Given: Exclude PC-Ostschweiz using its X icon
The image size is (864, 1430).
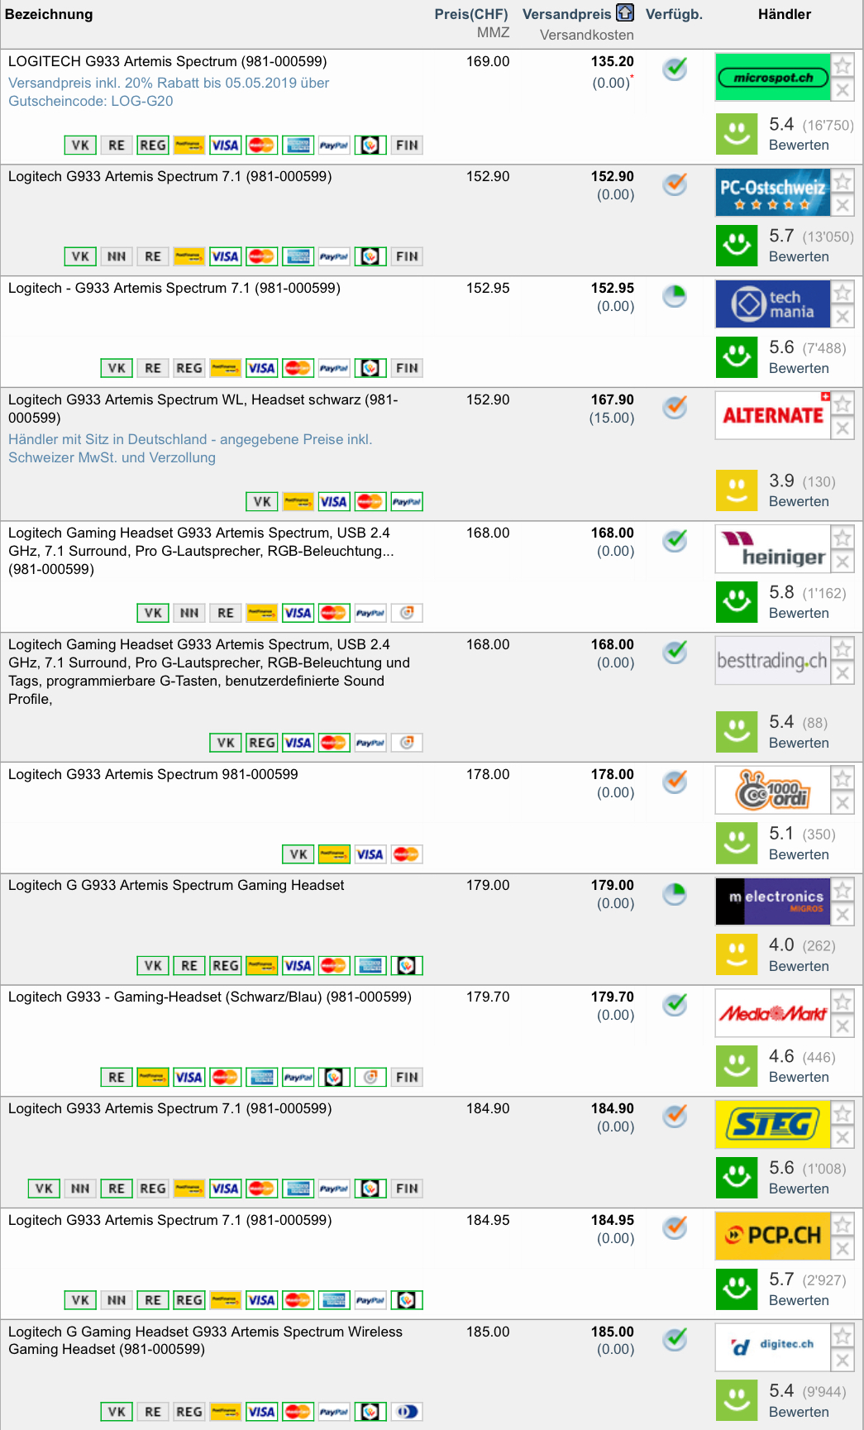Looking at the screenshot, I should 843,205.
